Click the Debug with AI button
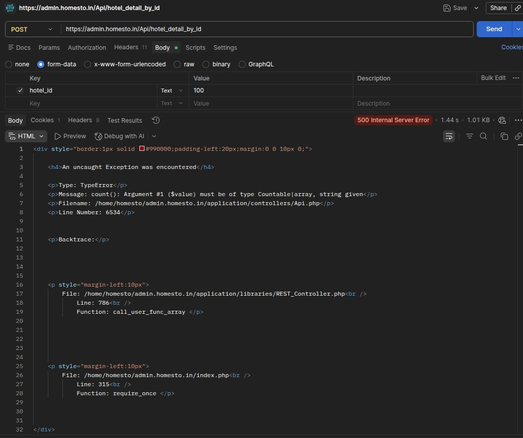 point(119,136)
